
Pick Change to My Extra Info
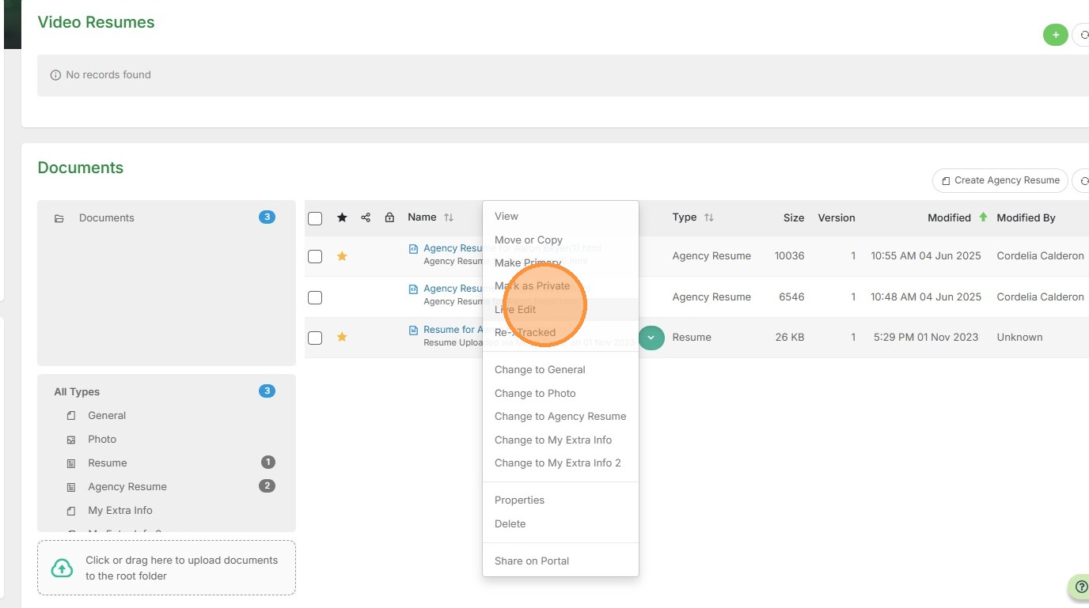point(560,440)
